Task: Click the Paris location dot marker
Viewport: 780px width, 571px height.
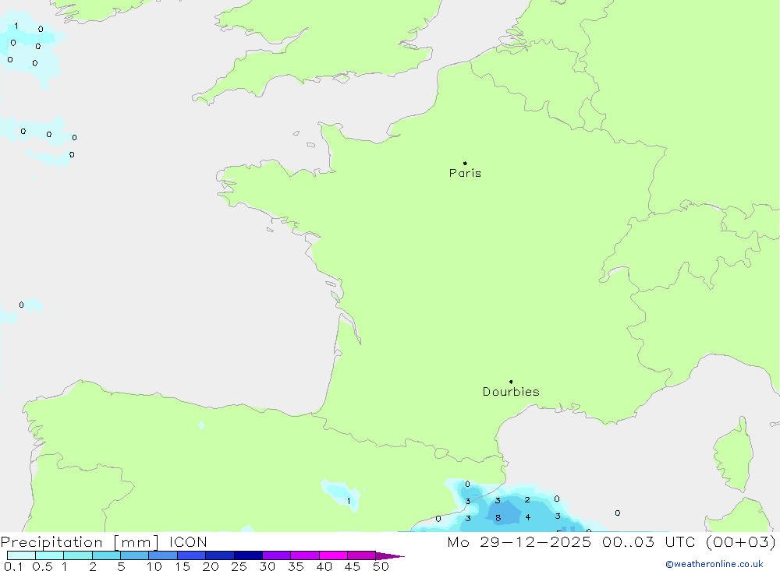Action: (x=465, y=163)
